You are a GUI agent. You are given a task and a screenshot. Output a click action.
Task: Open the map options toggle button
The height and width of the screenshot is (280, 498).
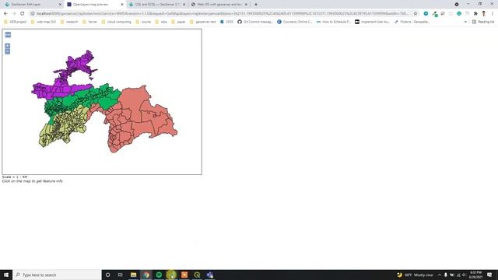(8, 34)
